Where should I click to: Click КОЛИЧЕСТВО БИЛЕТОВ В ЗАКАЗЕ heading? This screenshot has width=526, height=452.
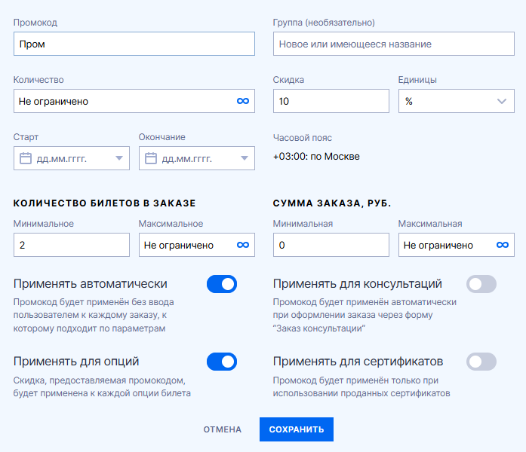pos(104,203)
